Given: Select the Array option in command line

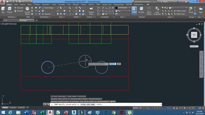Looking at the screenshot, I should pos(83,104).
